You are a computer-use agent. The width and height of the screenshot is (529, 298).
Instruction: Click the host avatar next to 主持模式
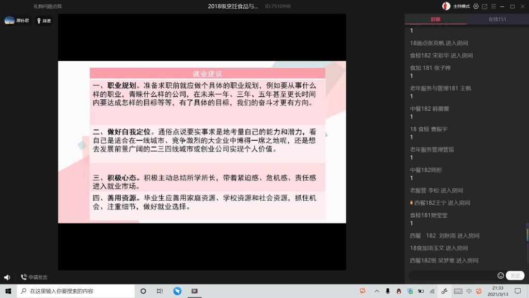coord(446,6)
